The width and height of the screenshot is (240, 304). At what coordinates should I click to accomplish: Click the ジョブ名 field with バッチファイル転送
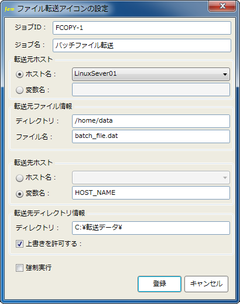tap(142, 45)
